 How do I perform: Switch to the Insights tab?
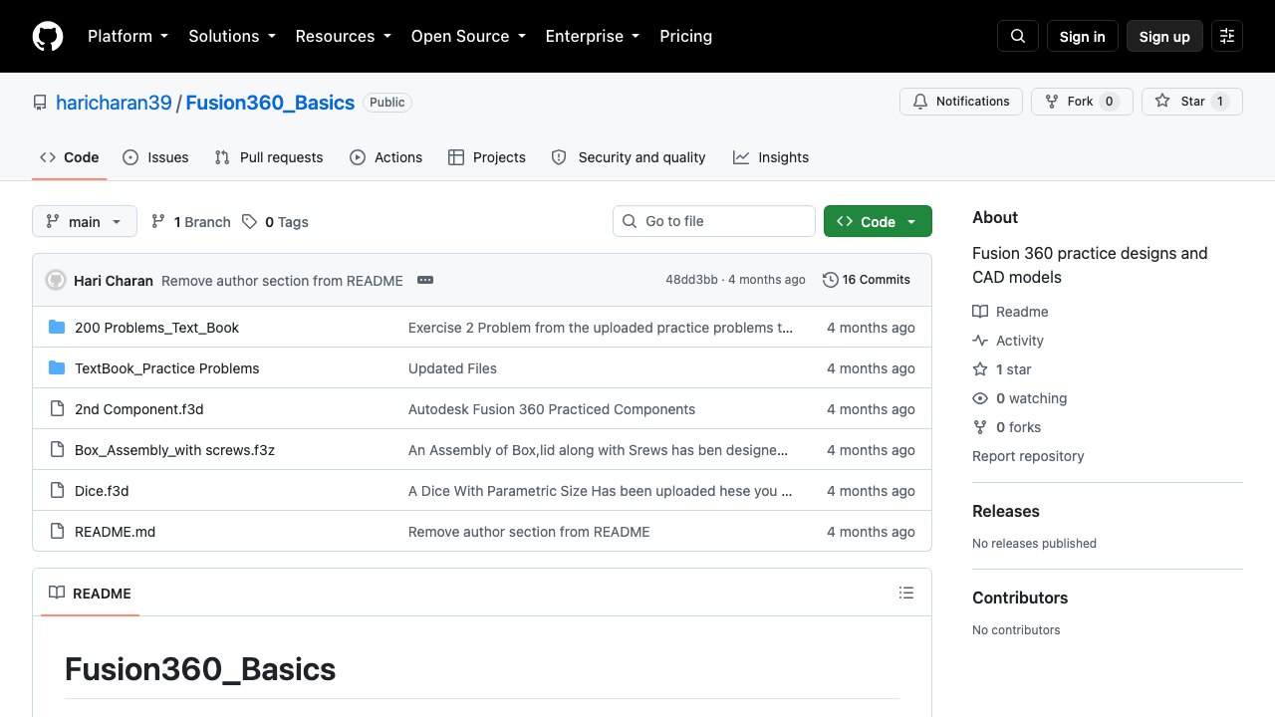771,157
